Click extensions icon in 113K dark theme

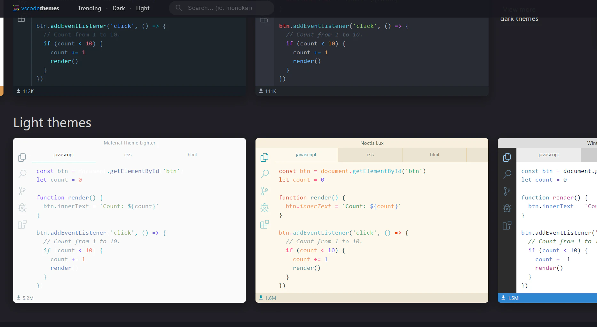(x=21, y=20)
